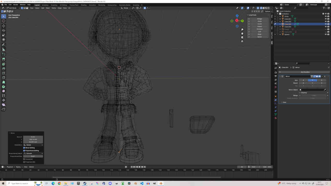Click the eyedropper next to Mirror Object
This screenshot has height=186, width=331.
(325, 90)
